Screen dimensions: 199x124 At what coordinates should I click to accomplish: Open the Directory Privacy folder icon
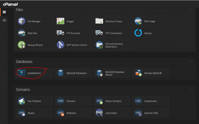pos(99,21)
